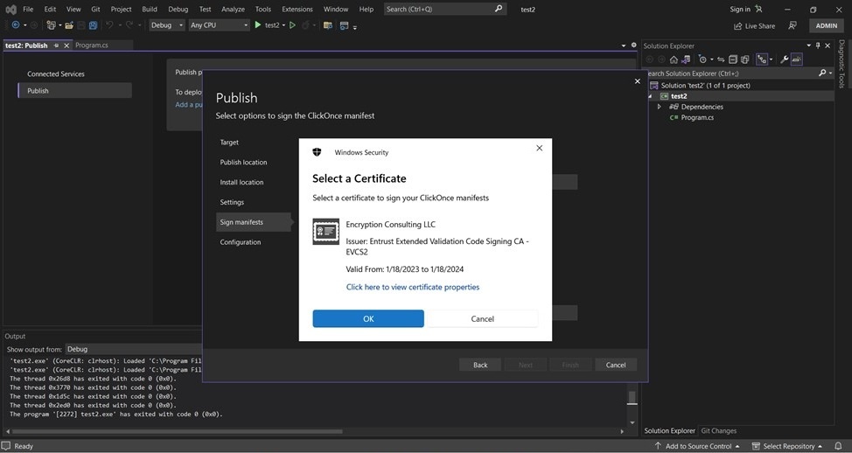Image resolution: width=852 pixels, height=453 pixels.
Task: Click the feedback person icon
Action: coord(793,25)
